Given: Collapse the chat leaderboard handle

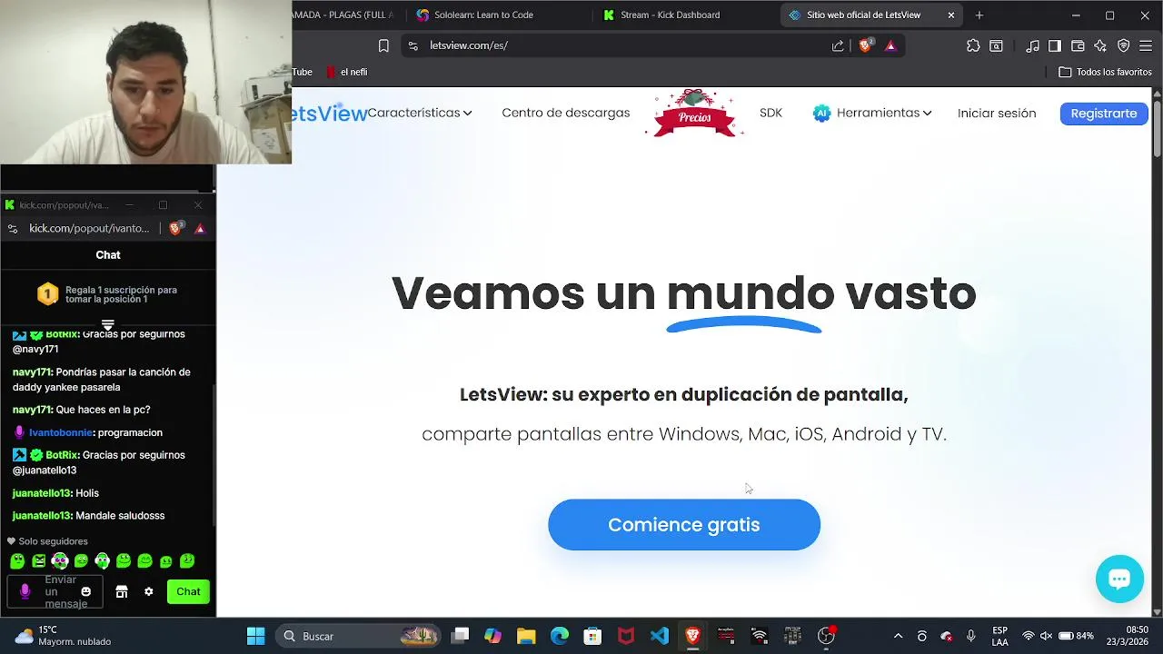Looking at the screenshot, I should pos(107,325).
